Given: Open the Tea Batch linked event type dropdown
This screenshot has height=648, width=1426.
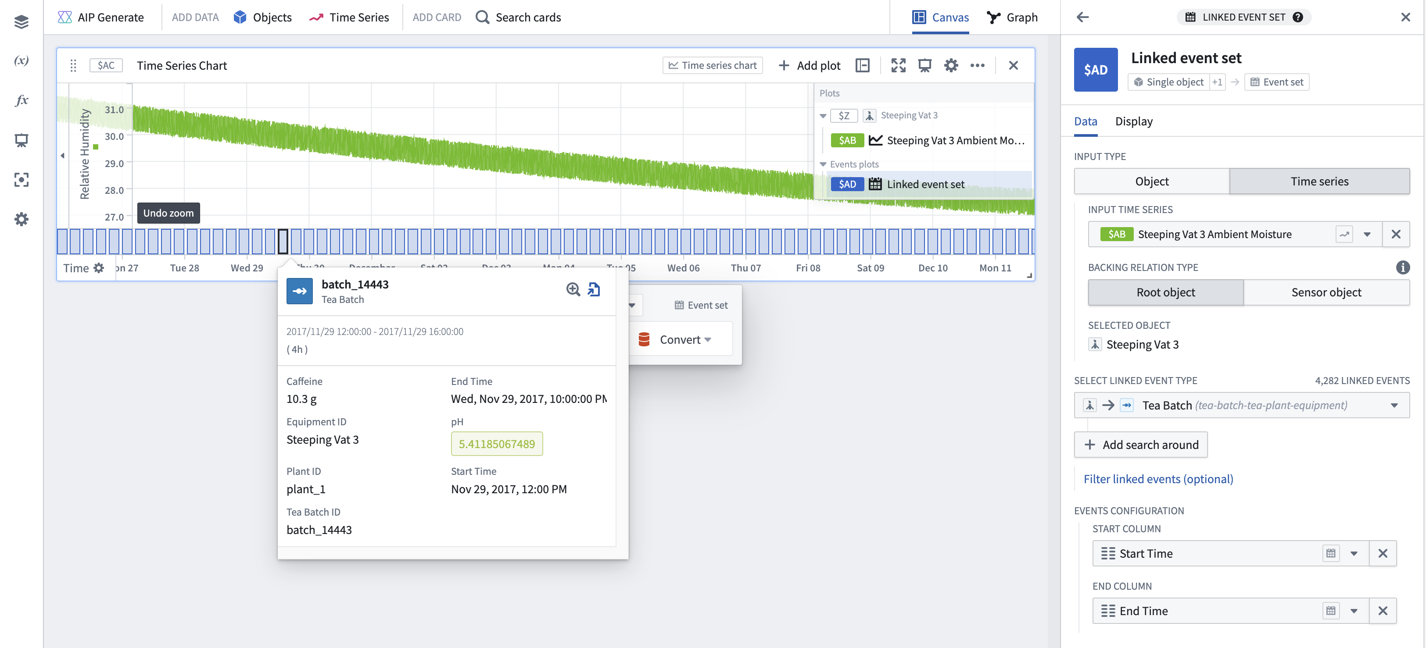Looking at the screenshot, I should tap(1242, 405).
